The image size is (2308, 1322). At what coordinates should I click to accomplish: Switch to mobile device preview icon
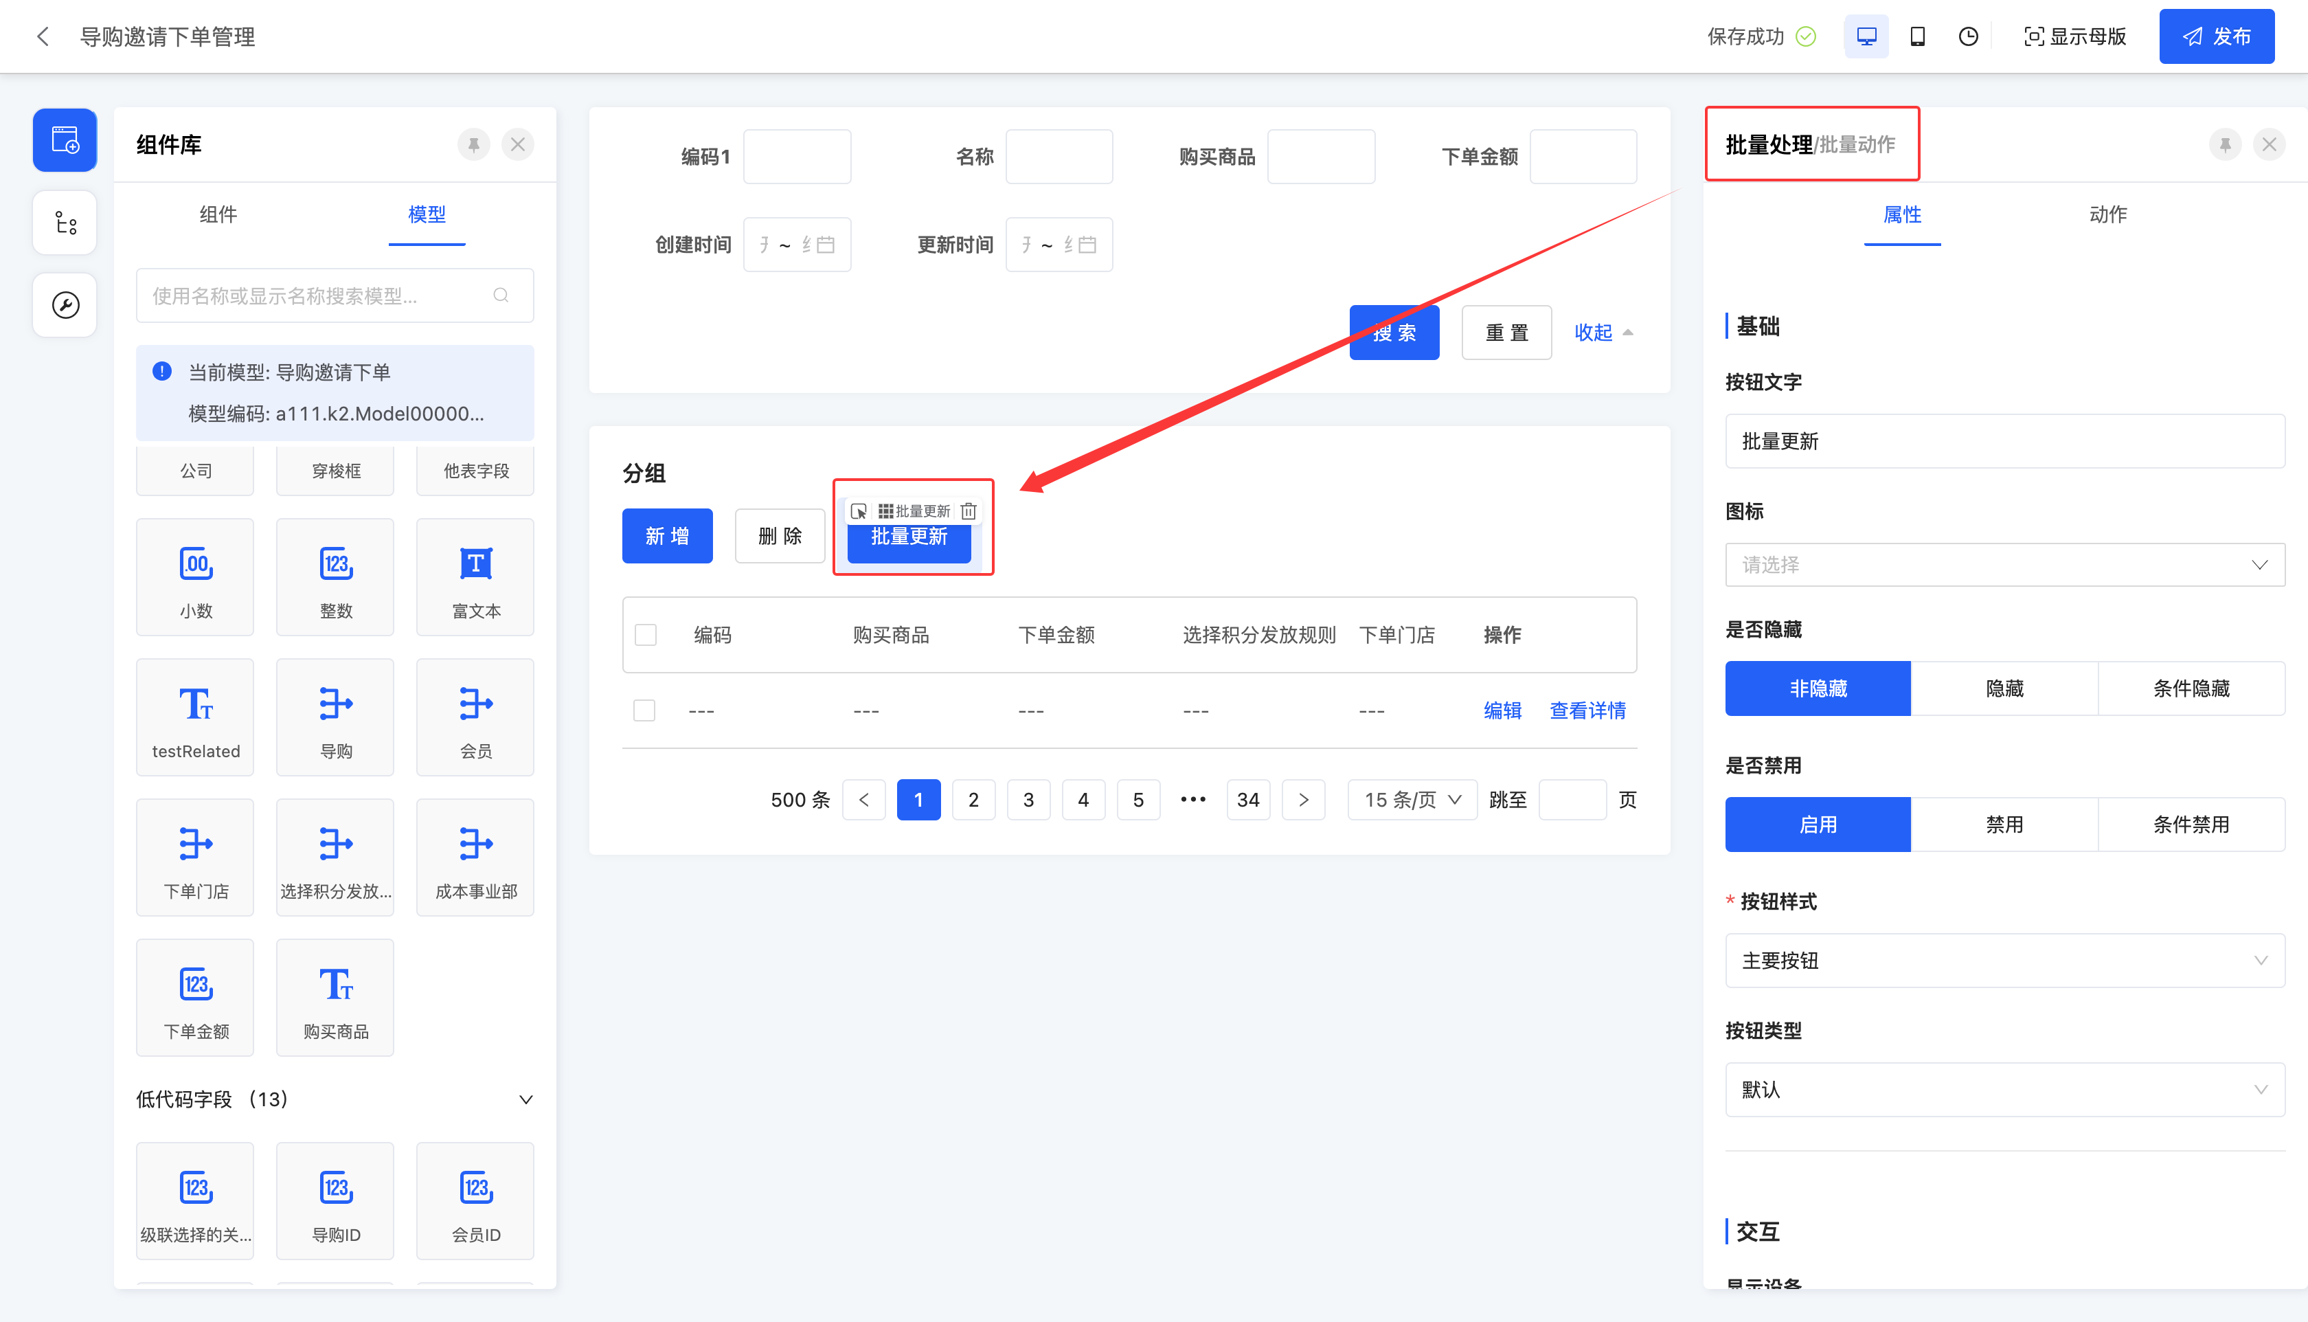[x=1917, y=36]
